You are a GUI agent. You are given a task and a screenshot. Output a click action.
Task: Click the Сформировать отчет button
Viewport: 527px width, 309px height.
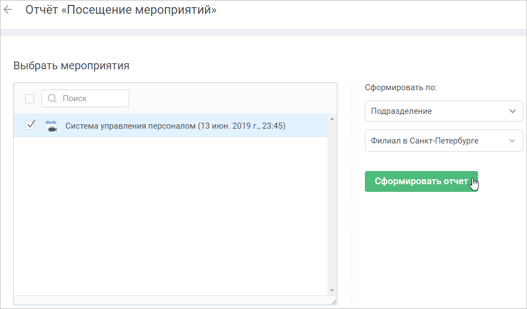[421, 181]
